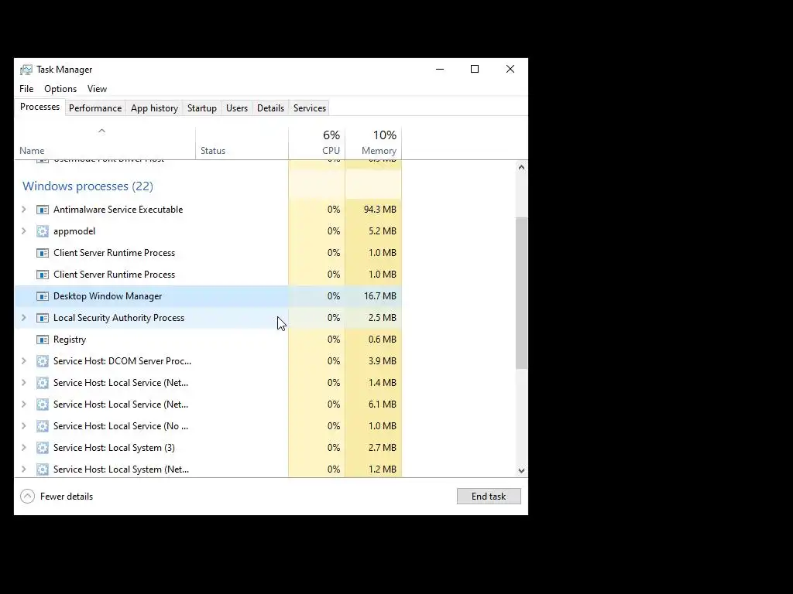Open the File menu
The image size is (793, 594).
(x=26, y=89)
